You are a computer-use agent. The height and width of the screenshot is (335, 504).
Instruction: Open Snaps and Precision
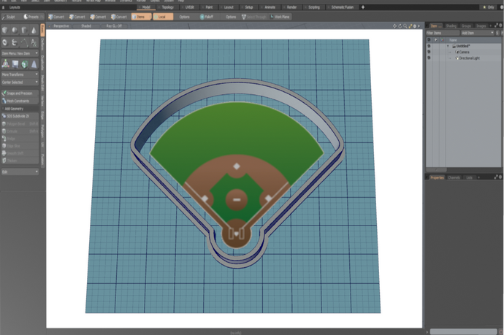click(18, 94)
